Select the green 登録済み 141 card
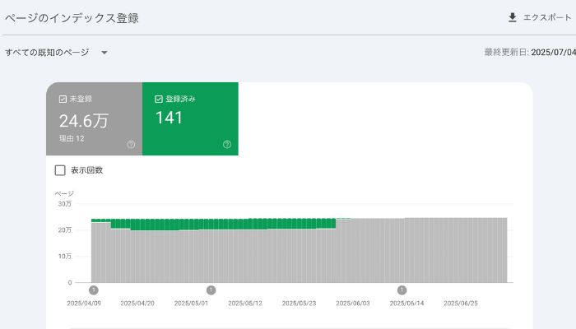Image resolution: width=576 pixels, height=329 pixels. (190, 119)
